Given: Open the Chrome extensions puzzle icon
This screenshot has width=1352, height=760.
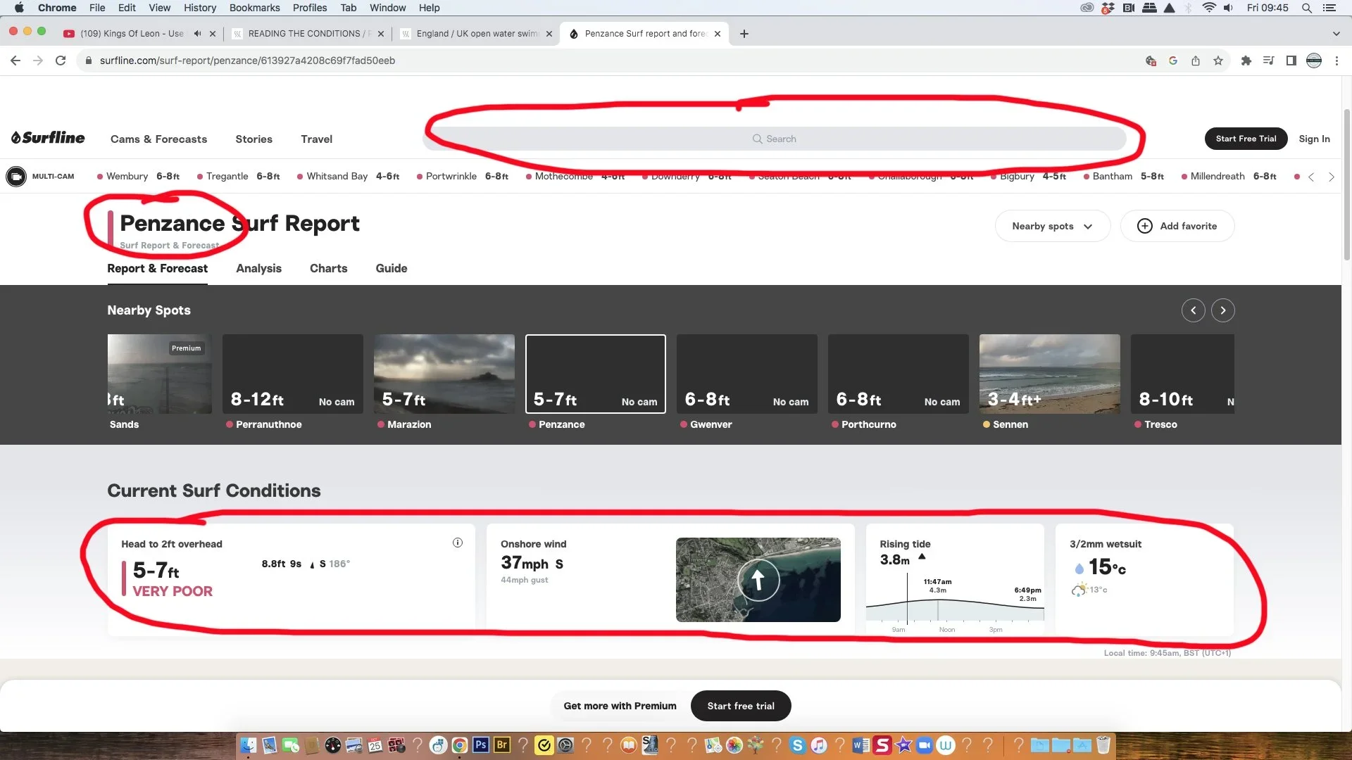Looking at the screenshot, I should click(x=1246, y=61).
